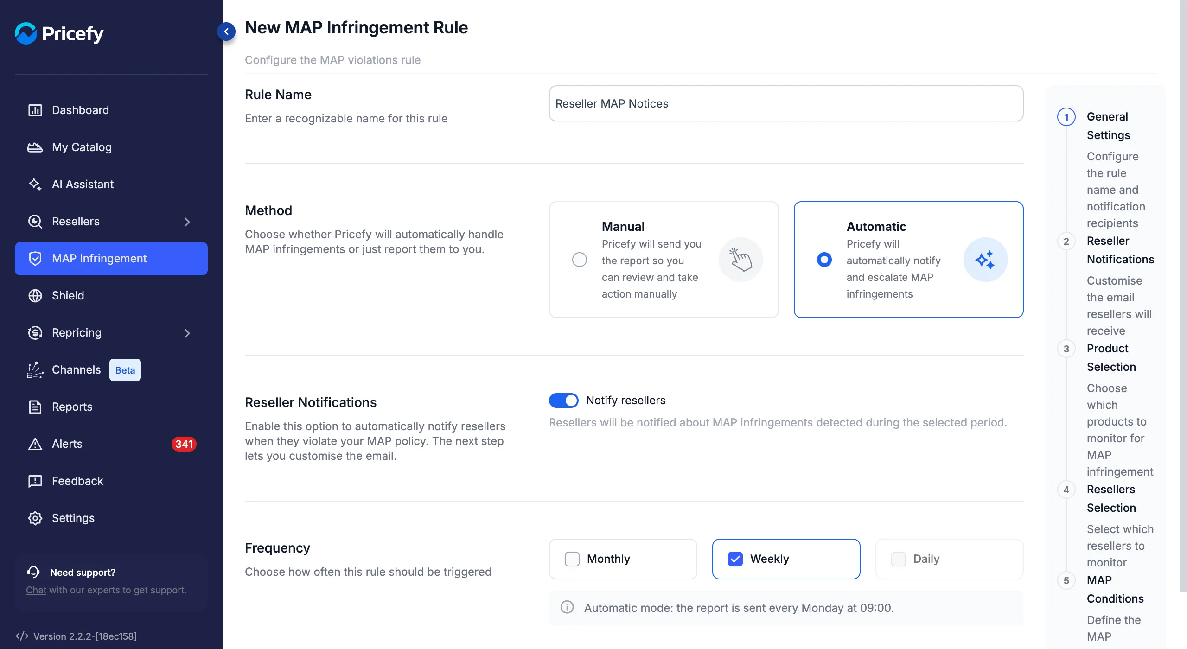
Task: Click the Repricing dollar-cycle icon
Action: [35, 333]
